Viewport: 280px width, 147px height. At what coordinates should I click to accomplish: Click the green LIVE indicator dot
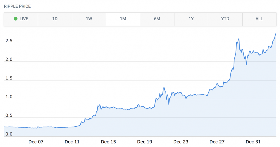tap(16, 19)
